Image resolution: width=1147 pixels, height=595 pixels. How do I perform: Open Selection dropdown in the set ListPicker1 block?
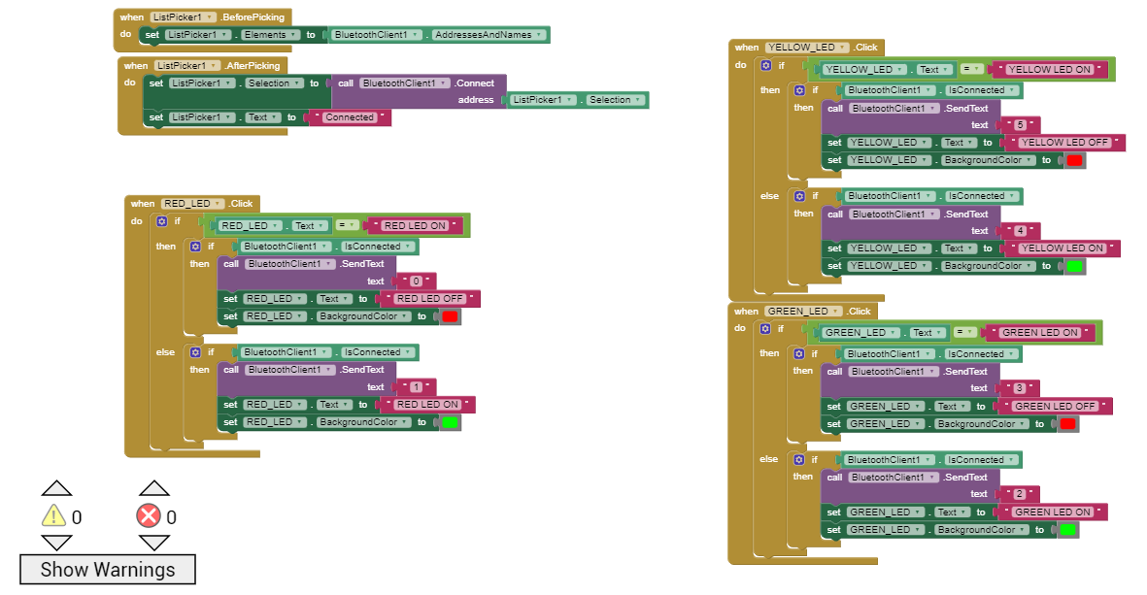click(274, 83)
